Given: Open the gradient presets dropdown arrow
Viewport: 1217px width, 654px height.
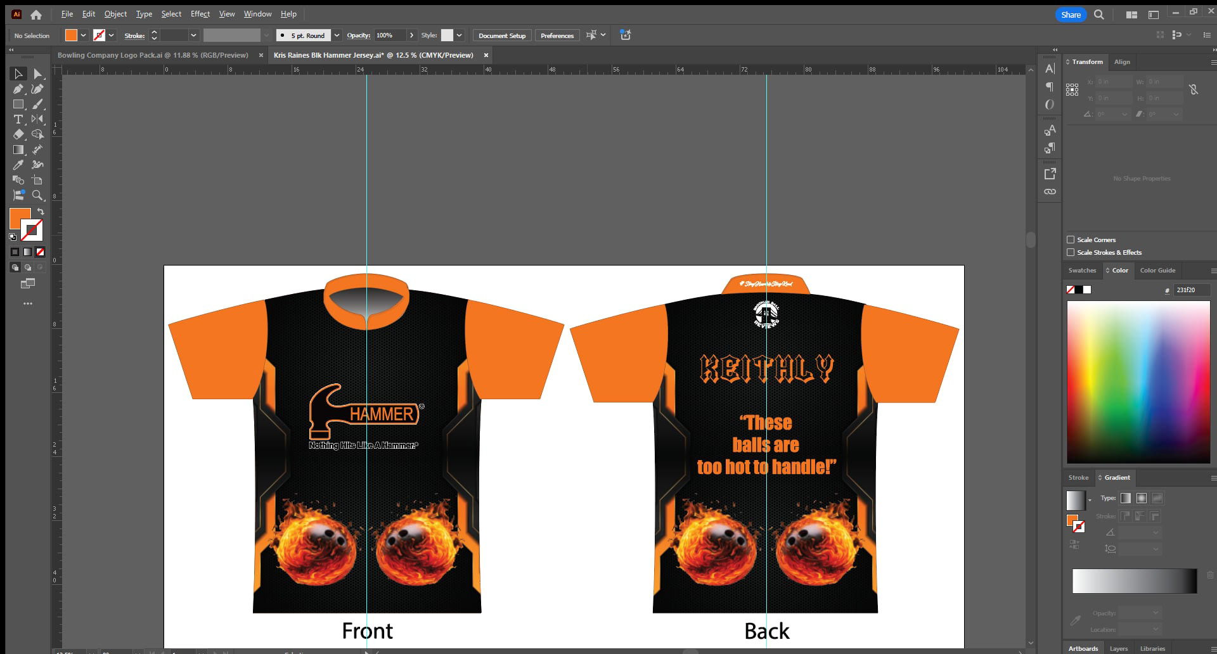Looking at the screenshot, I should click(1090, 501).
